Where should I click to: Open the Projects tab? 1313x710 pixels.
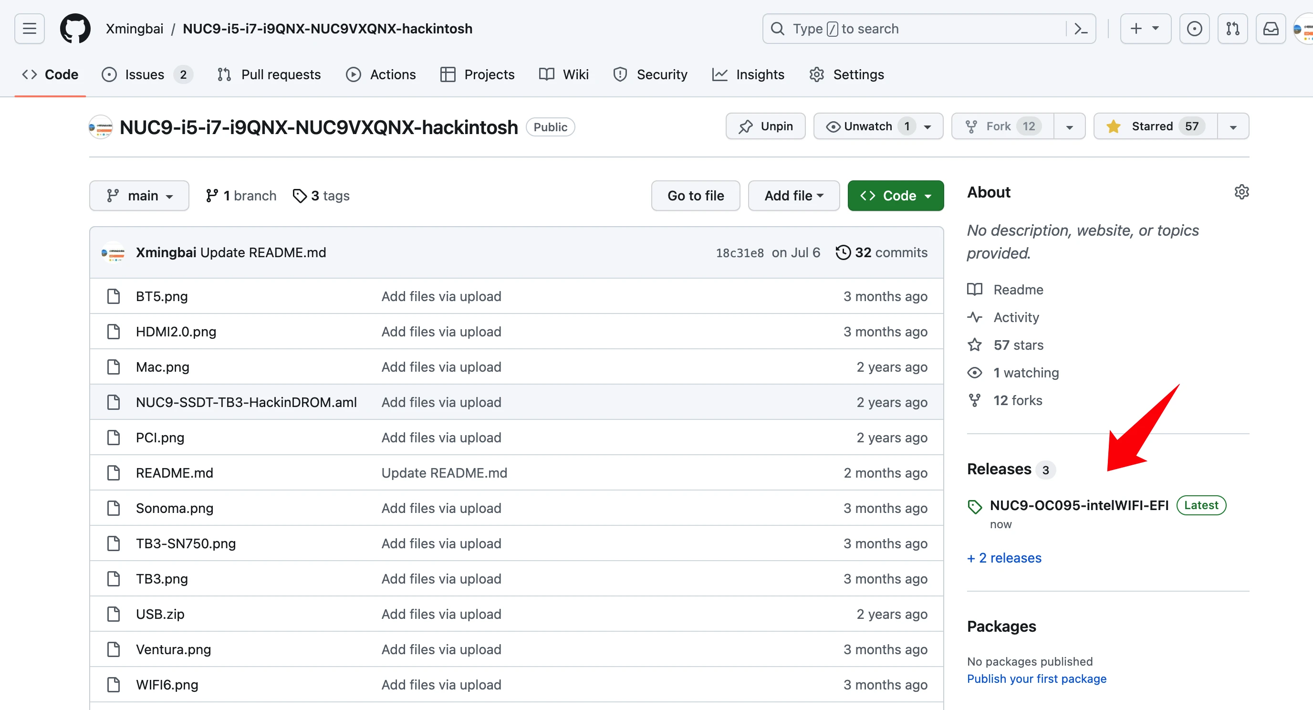478,74
